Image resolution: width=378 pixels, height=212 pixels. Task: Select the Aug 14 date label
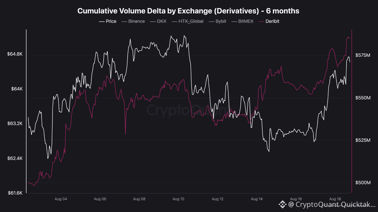coord(257,199)
